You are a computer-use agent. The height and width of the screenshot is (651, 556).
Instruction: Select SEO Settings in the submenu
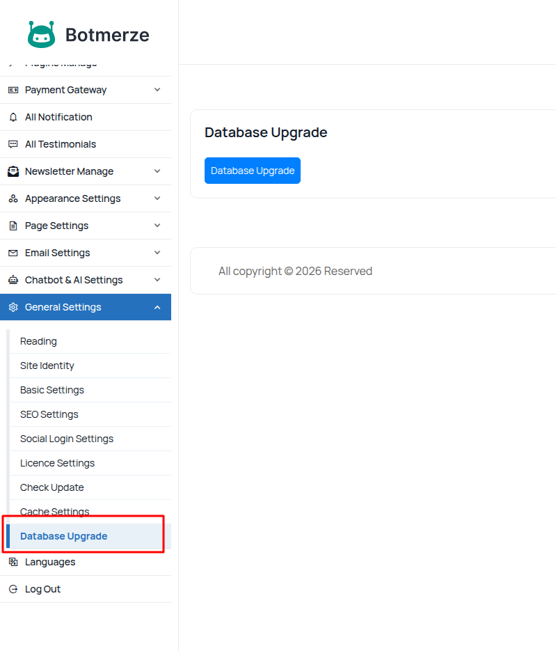[x=49, y=414]
